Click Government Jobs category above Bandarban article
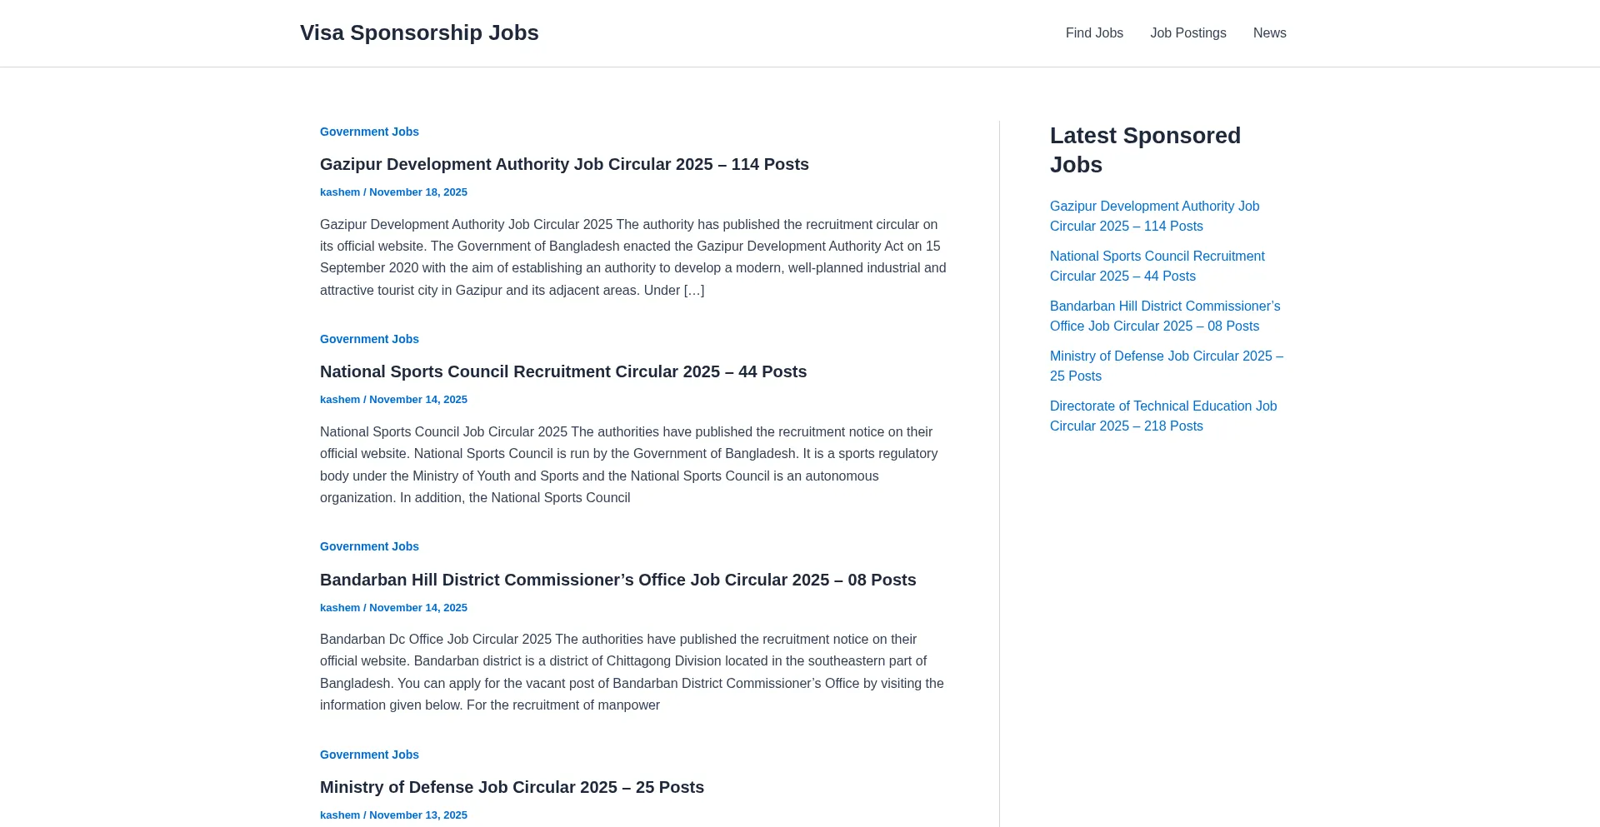 (369, 546)
